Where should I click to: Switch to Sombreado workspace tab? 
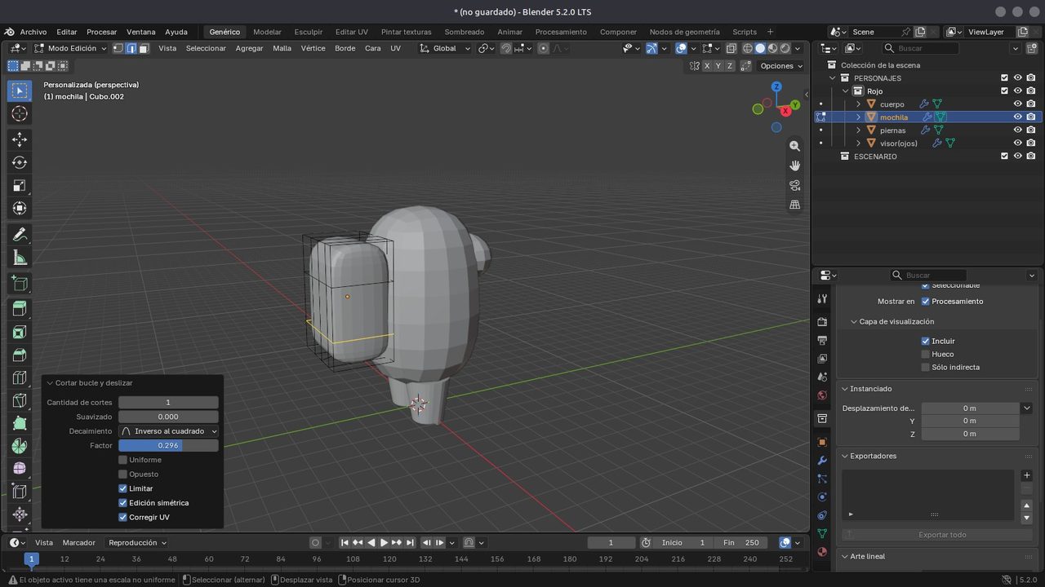pos(464,32)
